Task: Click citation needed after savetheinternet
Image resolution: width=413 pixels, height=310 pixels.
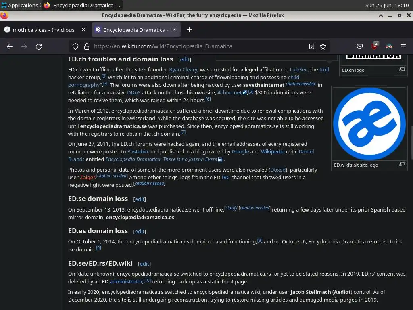Action: pyautogui.click(x=300, y=83)
